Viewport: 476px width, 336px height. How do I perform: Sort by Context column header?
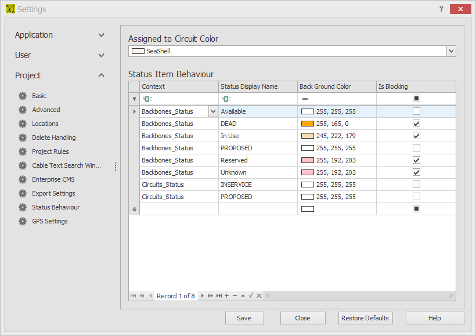[179, 87]
